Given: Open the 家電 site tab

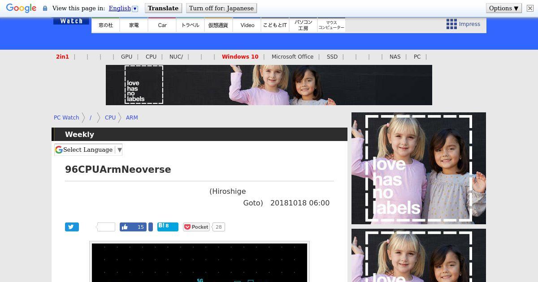Looking at the screenshot, I should coord(134,25).
